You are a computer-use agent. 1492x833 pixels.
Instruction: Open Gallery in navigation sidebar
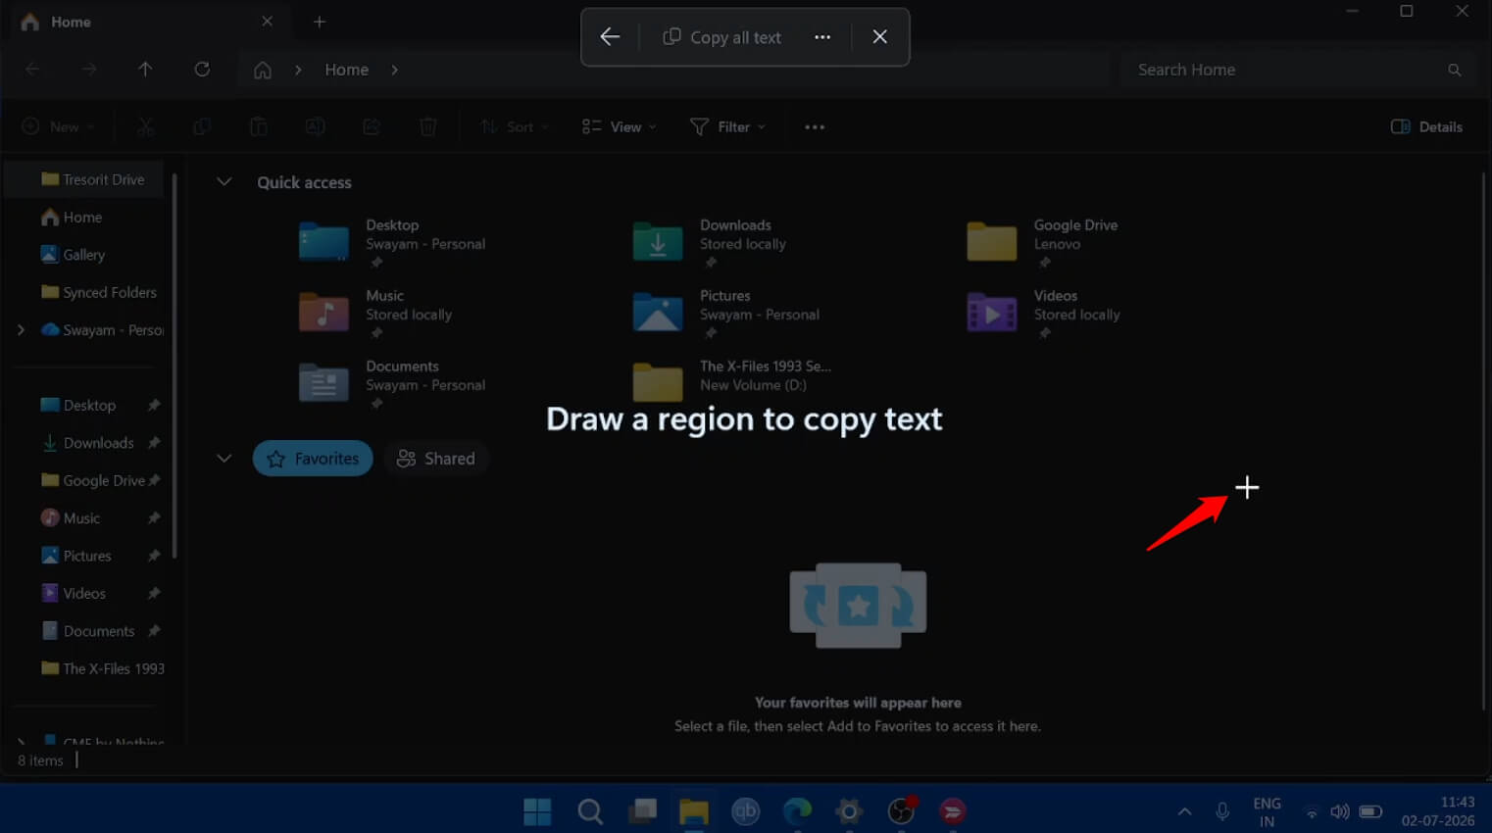[73, 255]
